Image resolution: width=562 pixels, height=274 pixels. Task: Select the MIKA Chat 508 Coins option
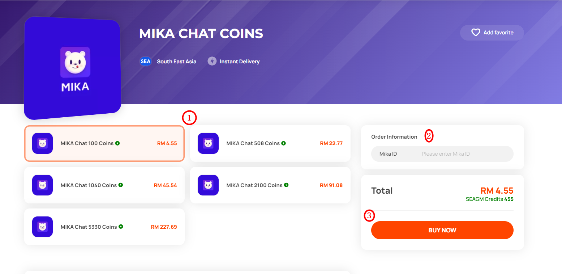pos(270,143)
